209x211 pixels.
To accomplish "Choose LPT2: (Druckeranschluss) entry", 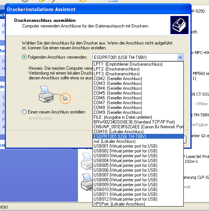I will point(138,69).
